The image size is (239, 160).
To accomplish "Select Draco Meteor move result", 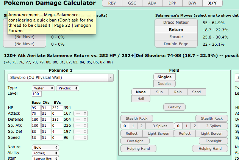I will tap(176, 23).
